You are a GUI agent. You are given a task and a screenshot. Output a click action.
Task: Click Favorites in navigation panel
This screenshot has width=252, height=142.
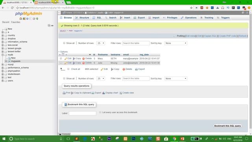pos(16,22)
